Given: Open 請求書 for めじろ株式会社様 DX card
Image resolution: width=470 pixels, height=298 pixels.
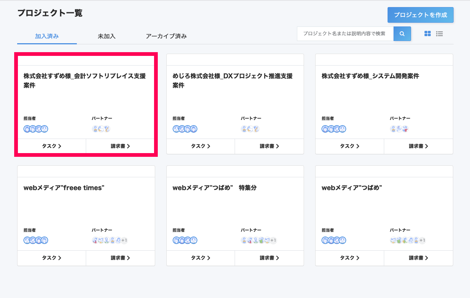Looking at the screenshot, I should tap(269, 146).
